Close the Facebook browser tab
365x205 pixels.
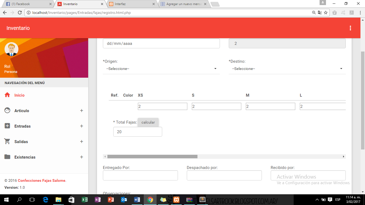click(x=51, y=4)
